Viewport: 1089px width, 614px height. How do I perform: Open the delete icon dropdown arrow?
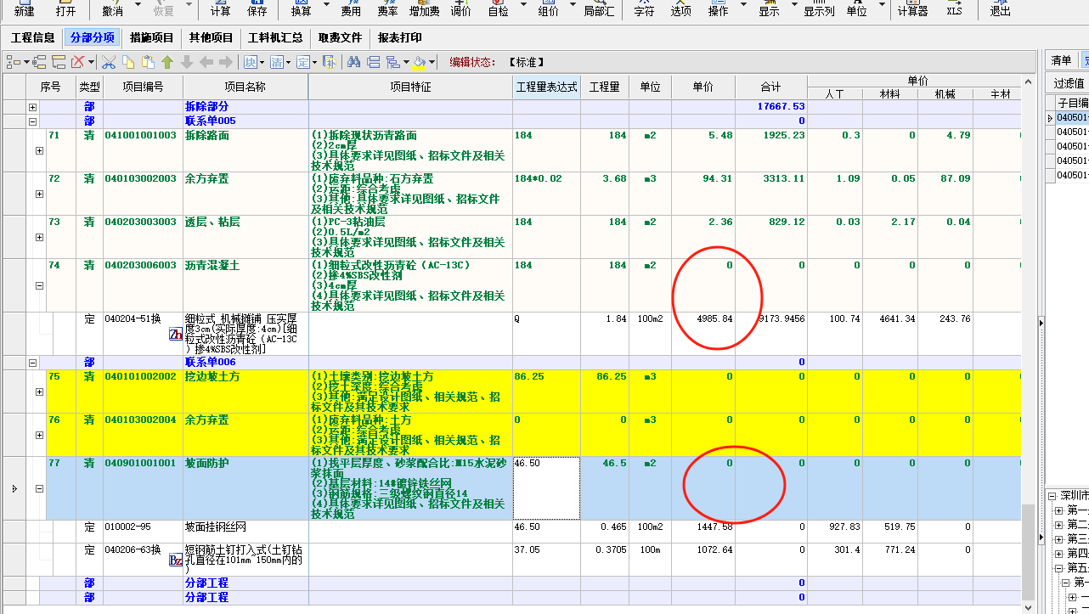[91, 62]
